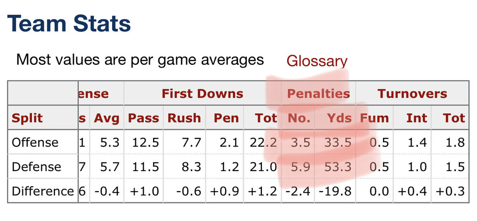477x221 pixels.
Task: Click the Split column header
Action: 27,118
